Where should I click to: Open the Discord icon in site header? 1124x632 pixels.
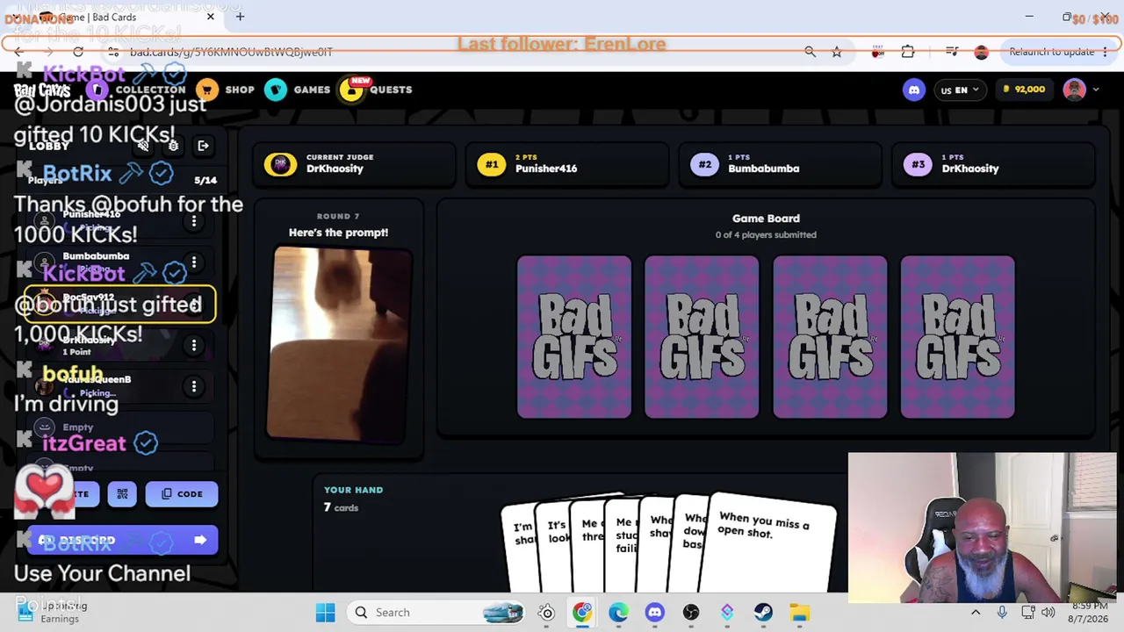click(x=913, y=90)
